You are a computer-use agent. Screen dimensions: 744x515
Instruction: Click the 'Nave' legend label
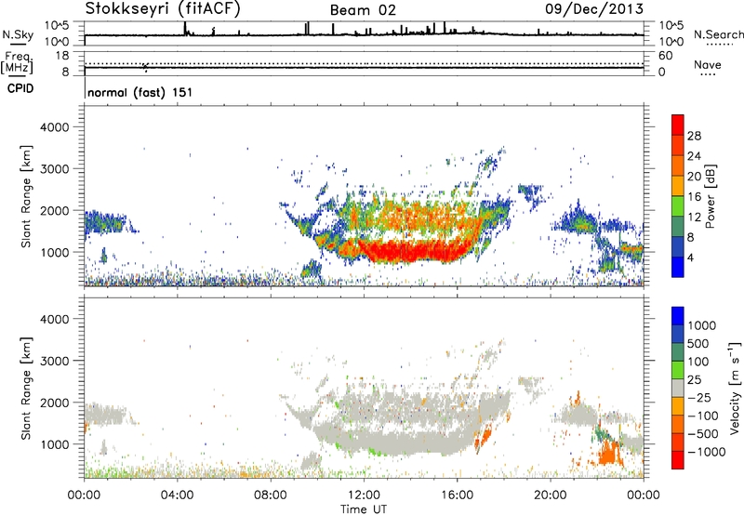point(708,64)
